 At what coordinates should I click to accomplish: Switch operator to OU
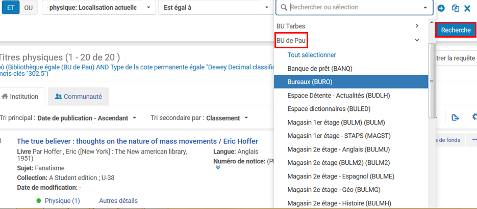point(28,8)
